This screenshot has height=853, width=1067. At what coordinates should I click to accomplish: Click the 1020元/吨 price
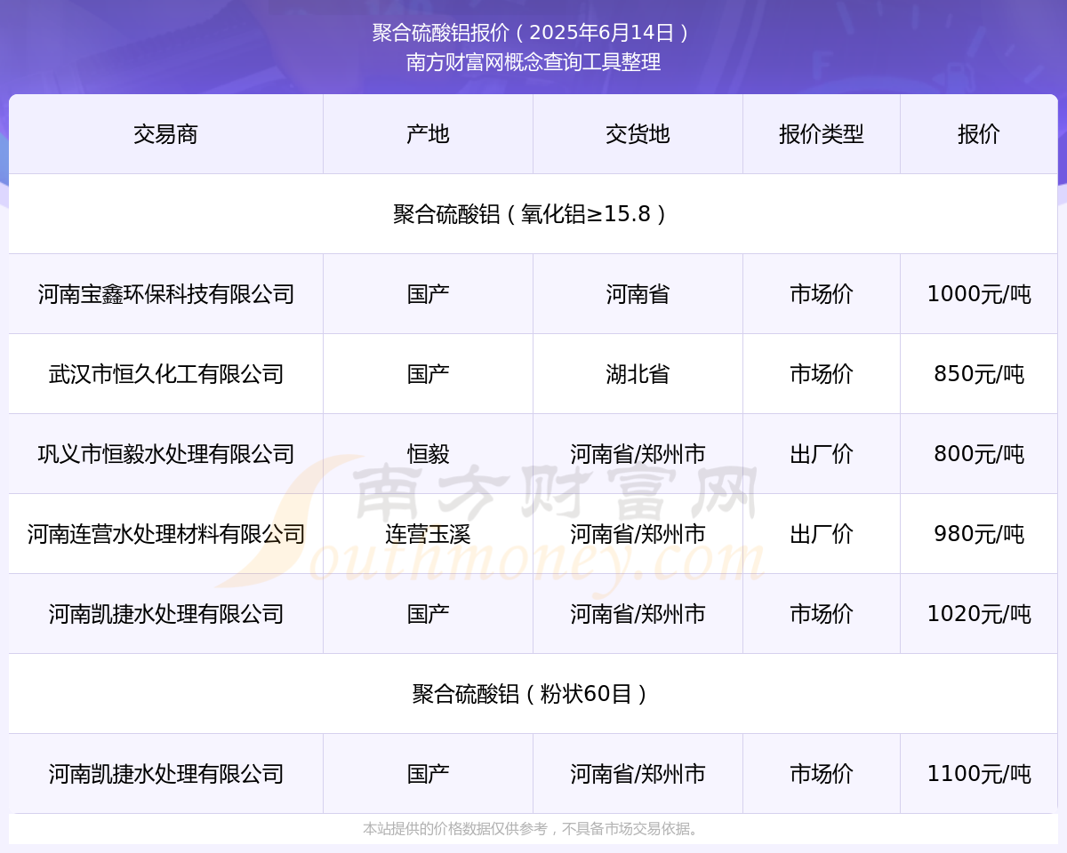click(979, 614)
